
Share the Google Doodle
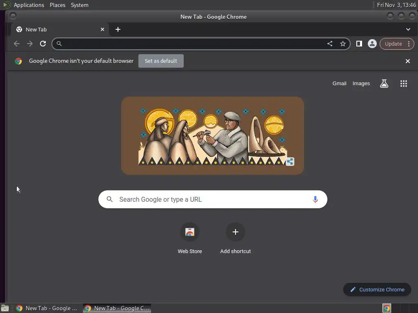point(290,161)
